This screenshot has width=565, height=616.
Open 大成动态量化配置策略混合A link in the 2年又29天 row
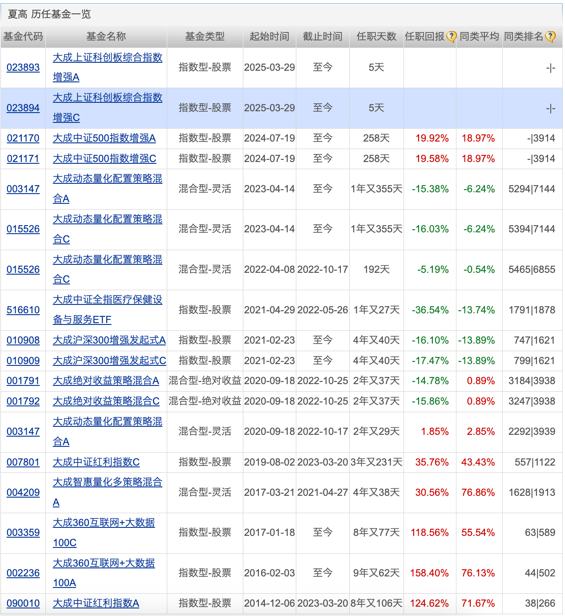[x=108, y=432]
